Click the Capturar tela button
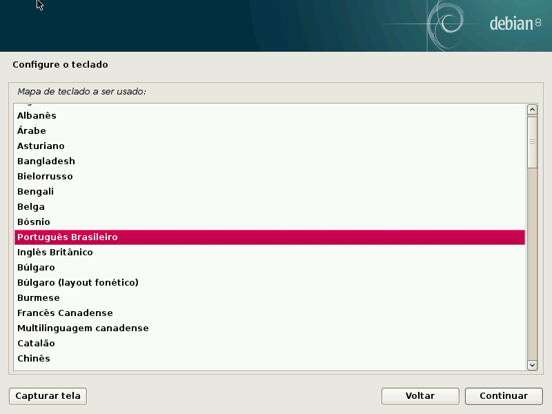 point(48,396)
